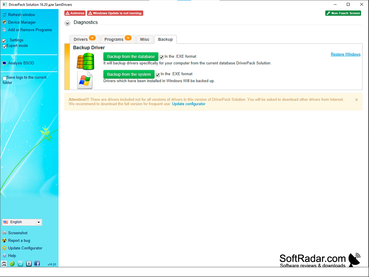Click Windows Update is not running badge
369x277 pixels.
(x=115, y=13)
